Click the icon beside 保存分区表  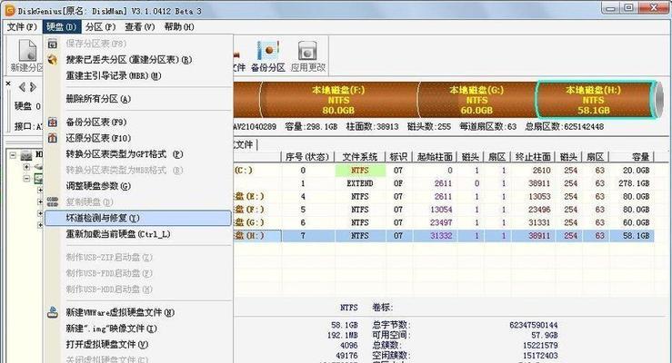52,44
